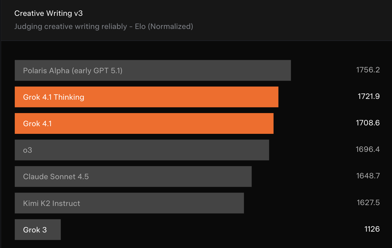This screenshot has width=392, height=248.
Task: Select the 1126 score for Grok 3
Action: (372, 229)
